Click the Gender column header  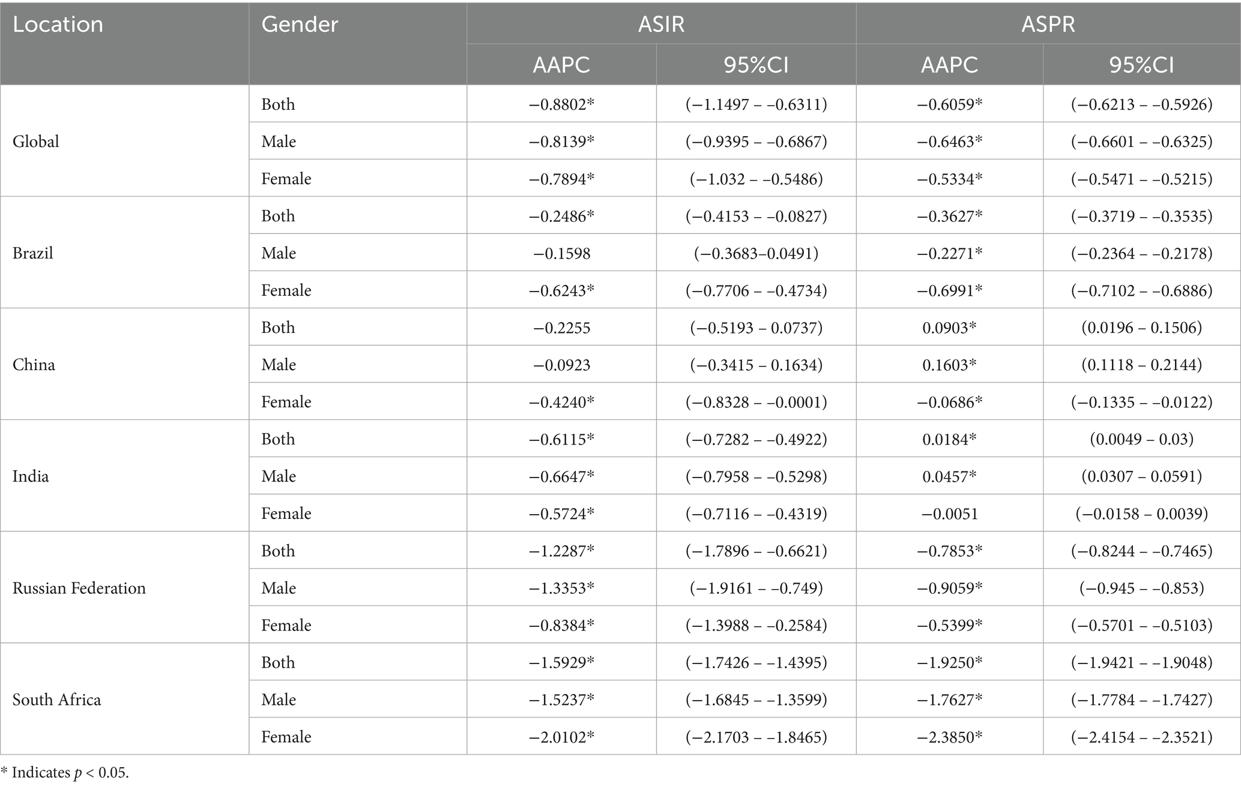pyautogui.click(x=300, y=25)
